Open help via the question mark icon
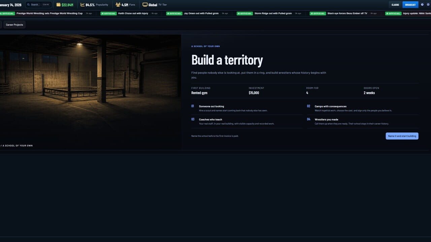The image size is (431, 242). point(422,5)
